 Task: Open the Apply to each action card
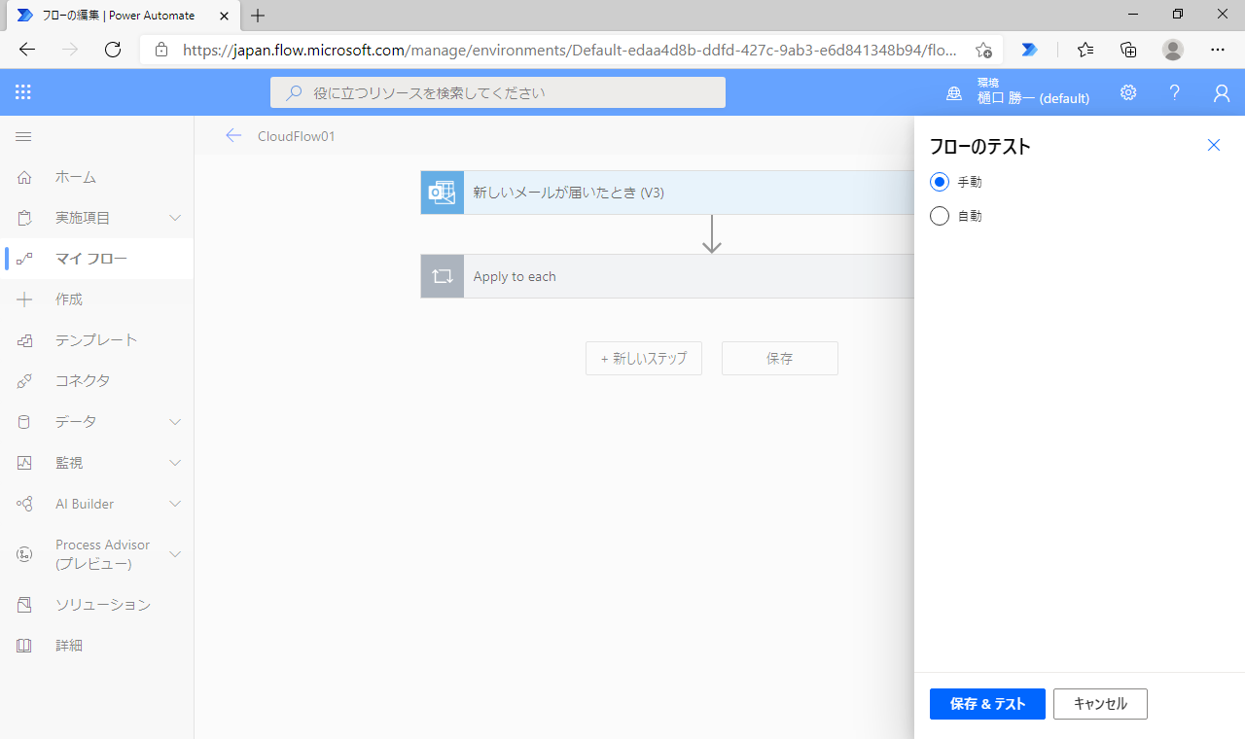click(667, 276)
